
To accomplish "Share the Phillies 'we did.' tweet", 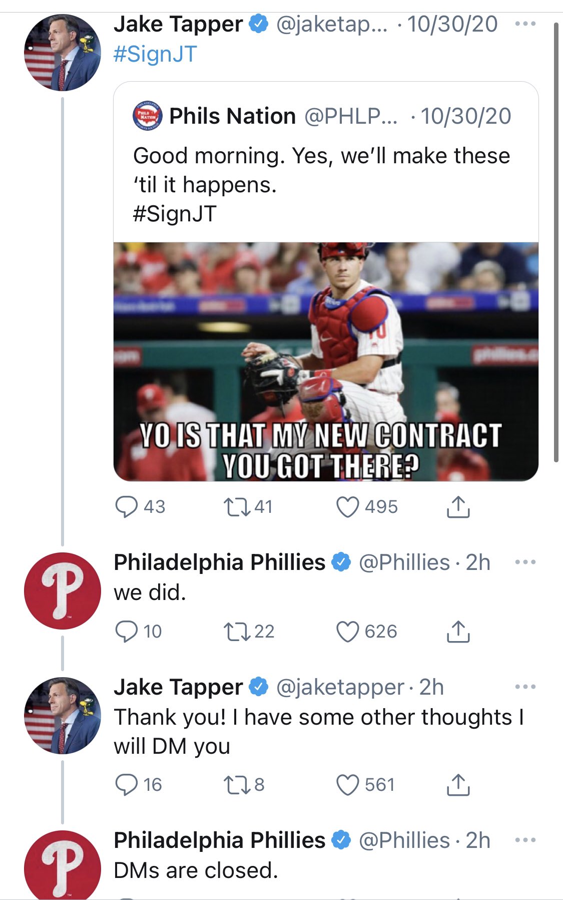I will click(x=458, y=631).
